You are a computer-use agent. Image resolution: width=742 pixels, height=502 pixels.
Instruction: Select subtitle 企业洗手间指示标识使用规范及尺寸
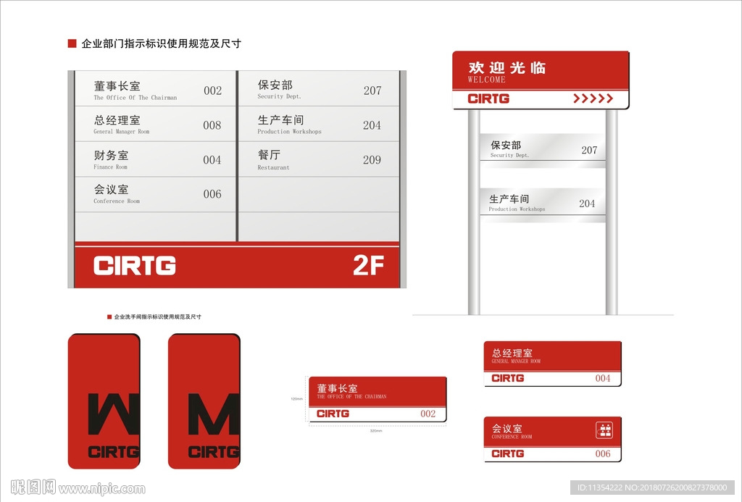(x=157, y=317)
